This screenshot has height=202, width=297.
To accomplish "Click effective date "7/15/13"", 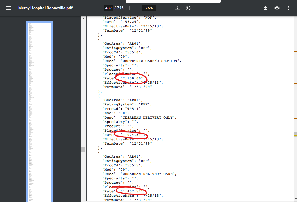I will [151, 83].
